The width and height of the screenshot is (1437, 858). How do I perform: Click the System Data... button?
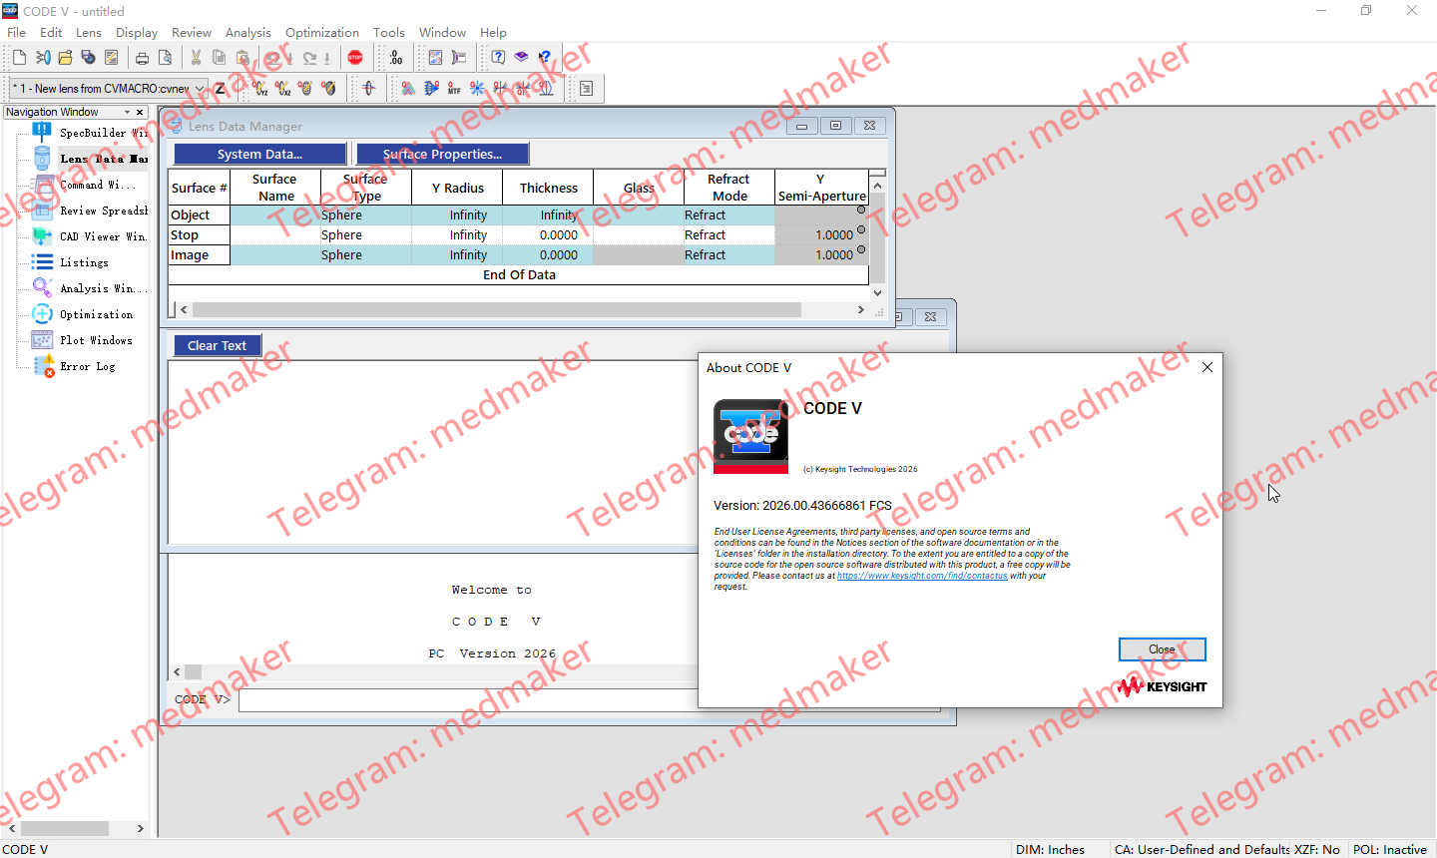pyautogui.click(x=259, y=154)
